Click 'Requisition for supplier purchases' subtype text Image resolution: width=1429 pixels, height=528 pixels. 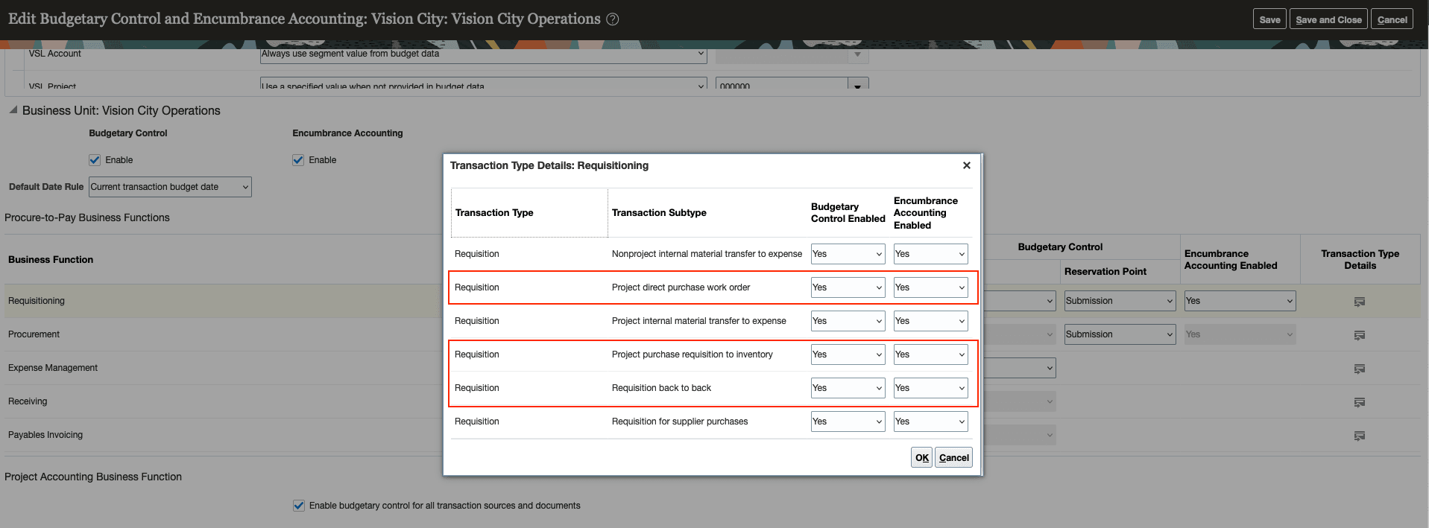[680, 422]
